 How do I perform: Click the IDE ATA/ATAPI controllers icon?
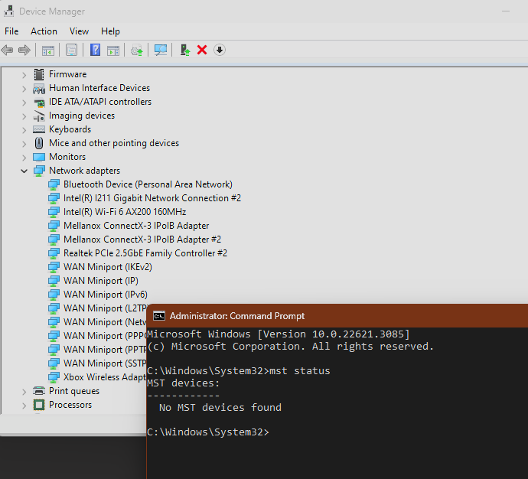tap(39, 103)
